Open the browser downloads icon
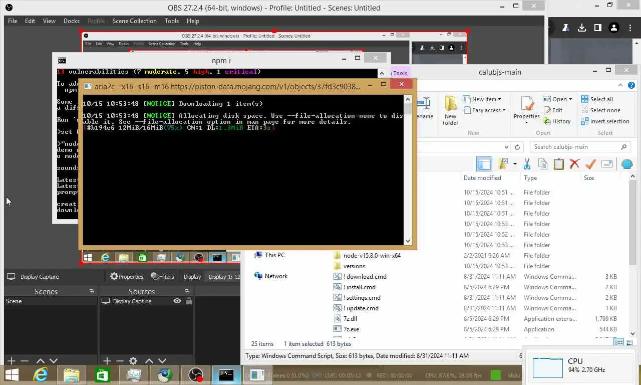 point(582,28)
